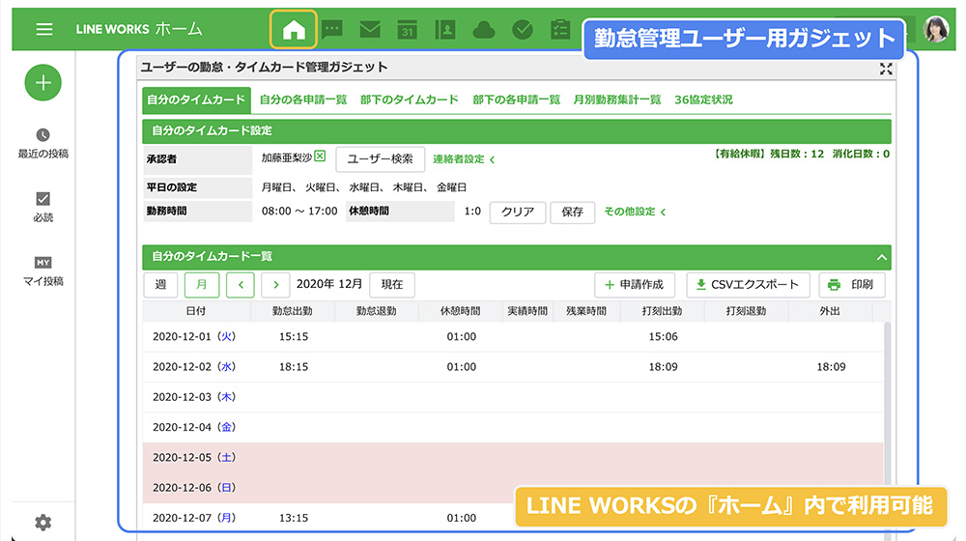Expand gadget to full screen
This screenshot has width=966, height=541.
pos(886,69)
